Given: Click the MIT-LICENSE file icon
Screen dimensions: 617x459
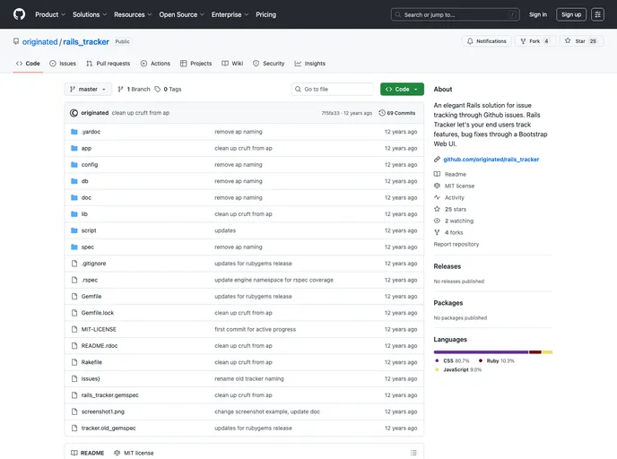Looking at the screenshot, I should coord(74,329).
